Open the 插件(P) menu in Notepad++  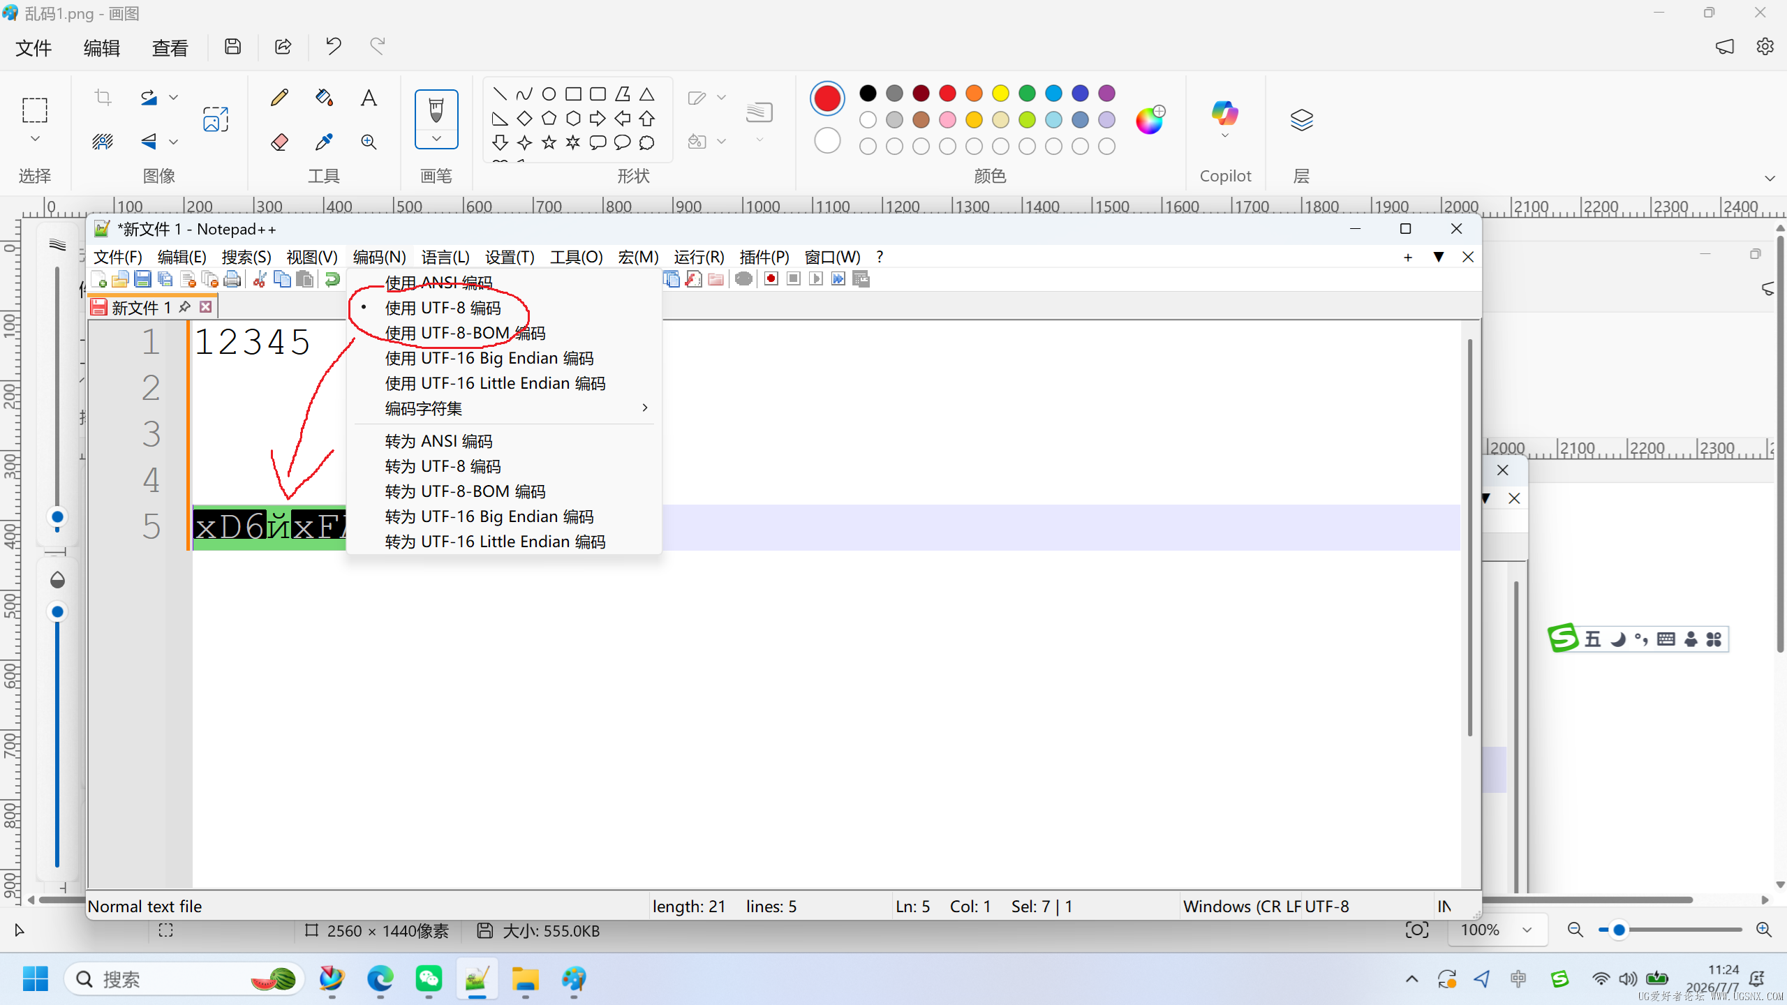(x=764, y=257)
